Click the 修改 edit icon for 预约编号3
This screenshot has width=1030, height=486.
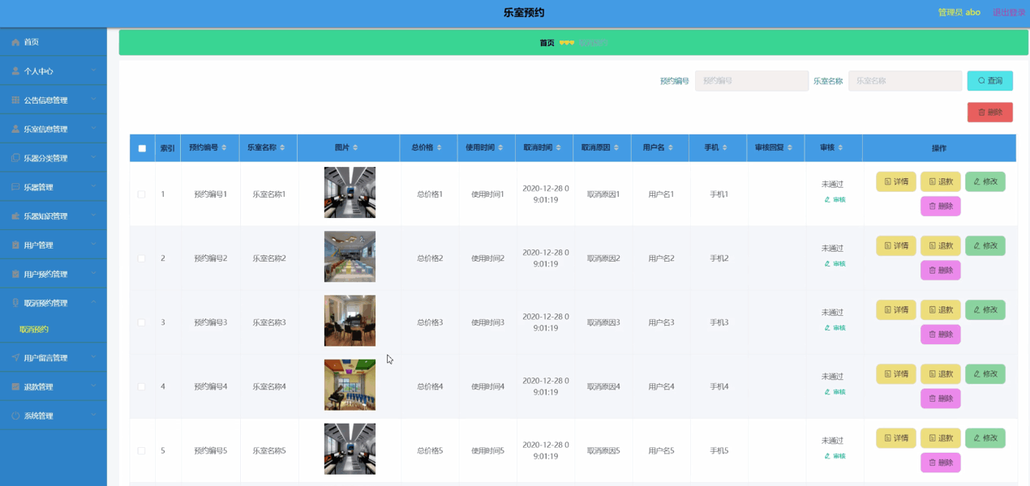click(x=985, y=309)
